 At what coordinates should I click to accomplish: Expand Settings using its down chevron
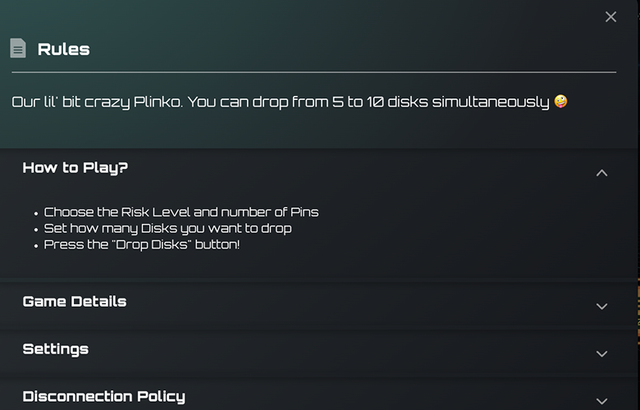coord(601,353)
